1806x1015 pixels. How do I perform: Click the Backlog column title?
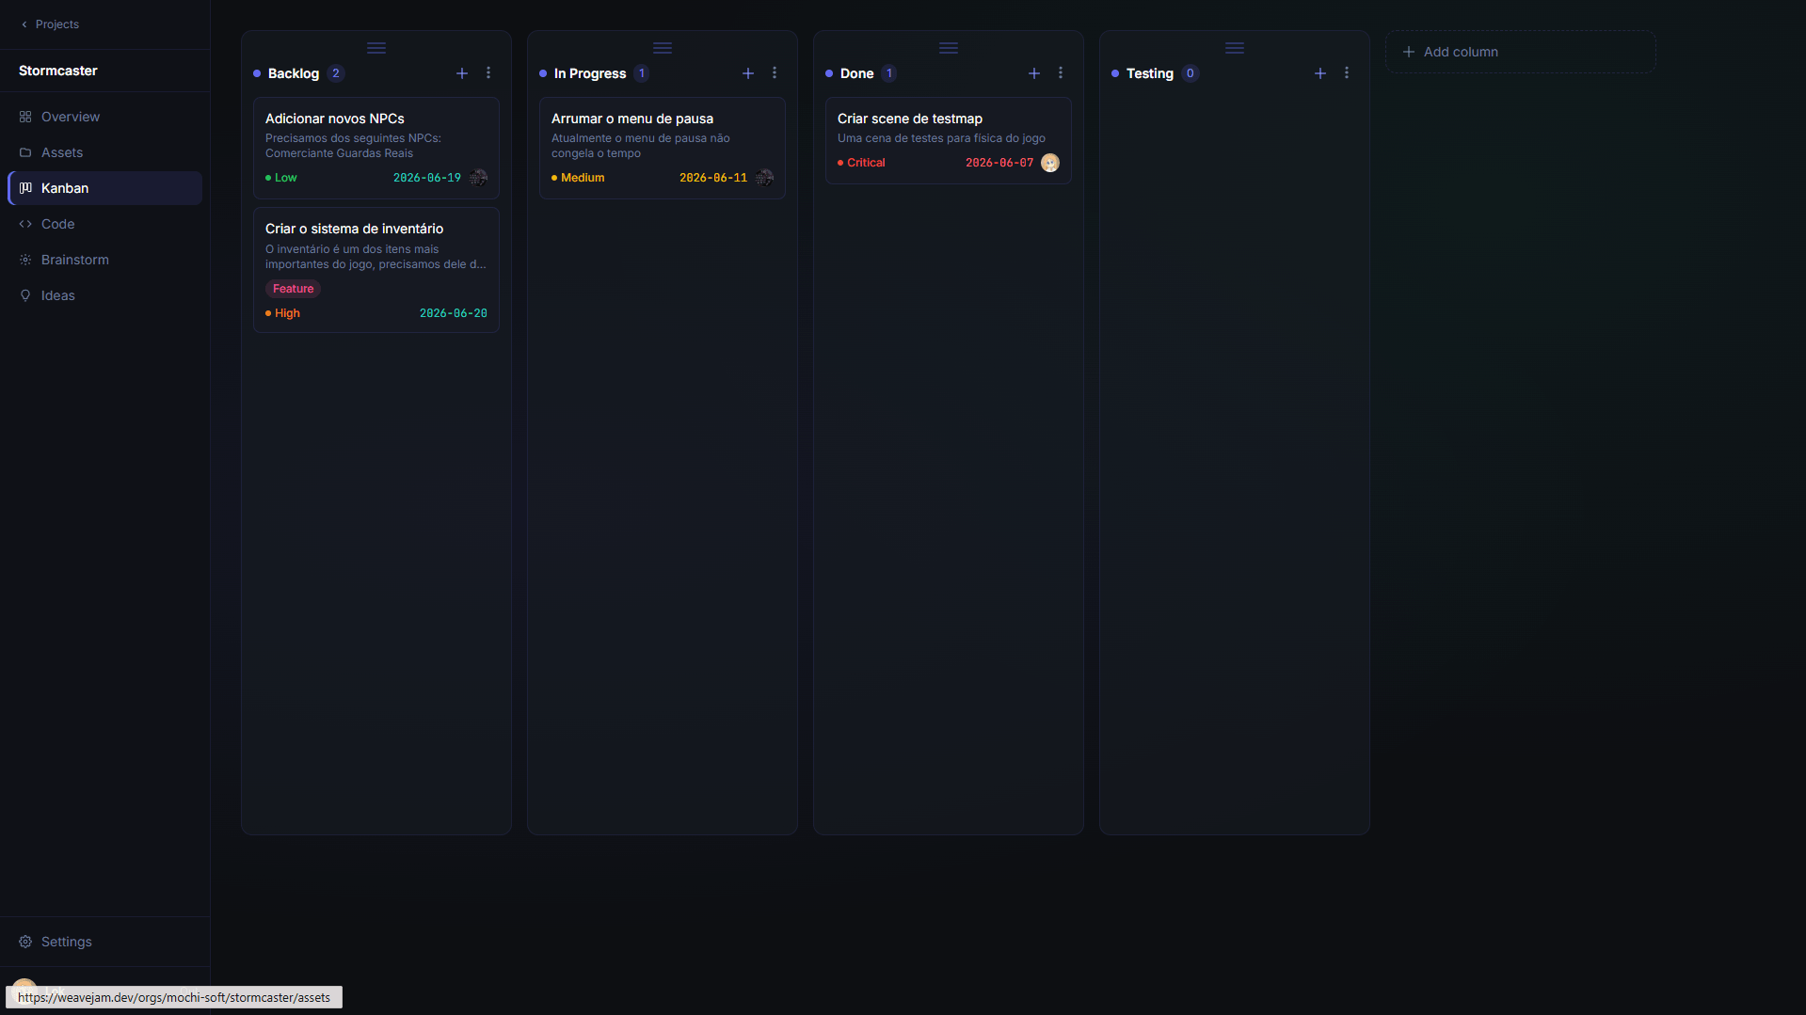[x=294, y=73]
